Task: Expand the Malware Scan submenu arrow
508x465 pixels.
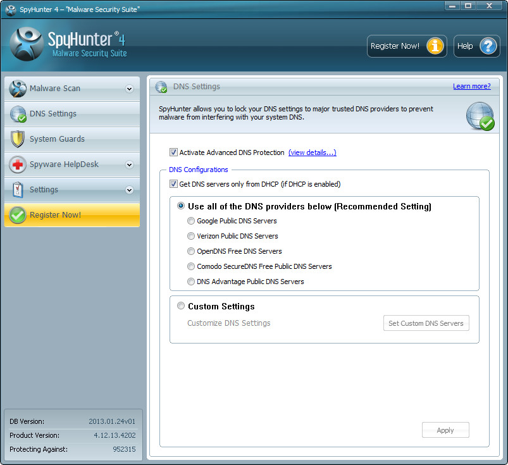Action: pos(129,89)
